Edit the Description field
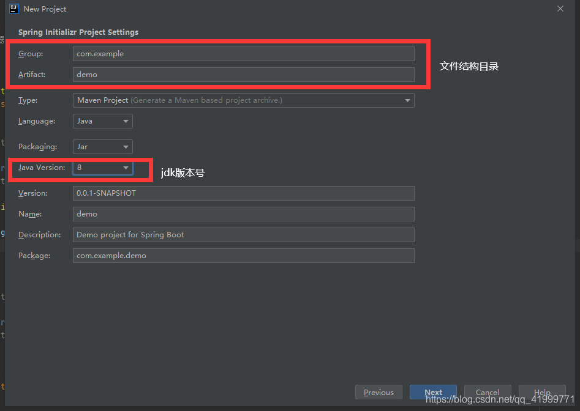The height and width of the screenshot is (411, 580). pos(243,235)
